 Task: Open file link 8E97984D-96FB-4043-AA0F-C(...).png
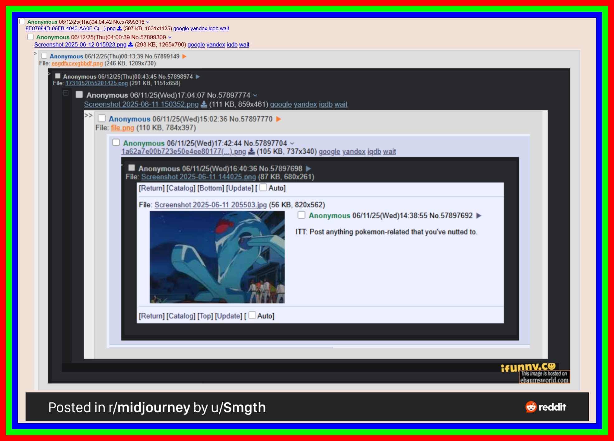(70, 28)
